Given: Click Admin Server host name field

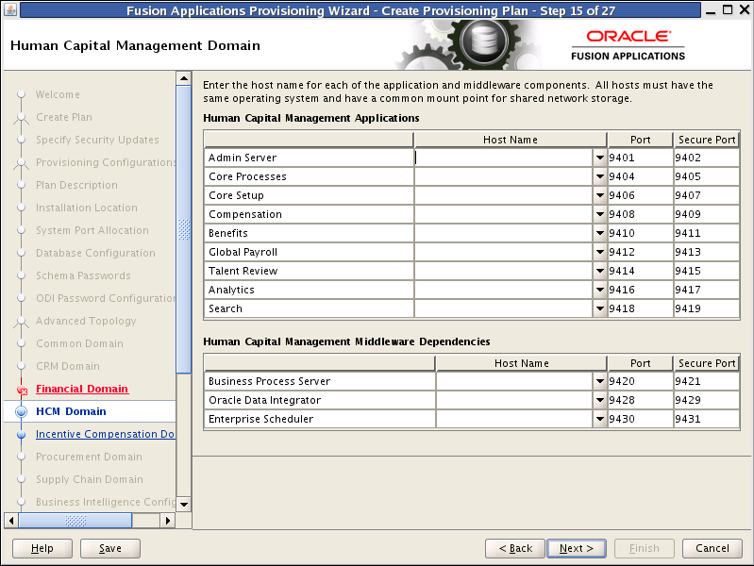Looking at the screenshot, I should point(504,158).
